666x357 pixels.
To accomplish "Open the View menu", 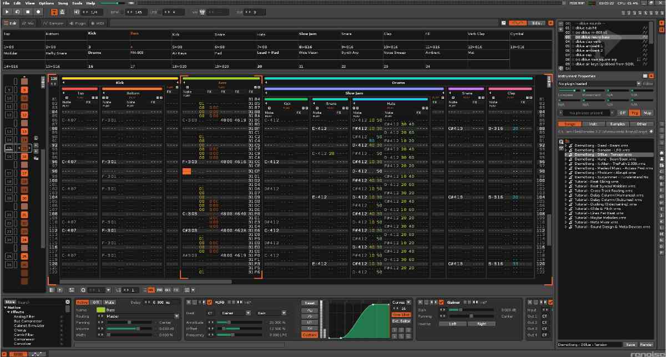I will tap(30, 3).
